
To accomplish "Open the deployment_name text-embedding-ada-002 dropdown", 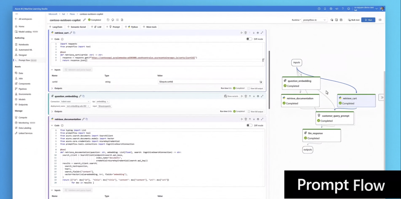I will 78,106.
